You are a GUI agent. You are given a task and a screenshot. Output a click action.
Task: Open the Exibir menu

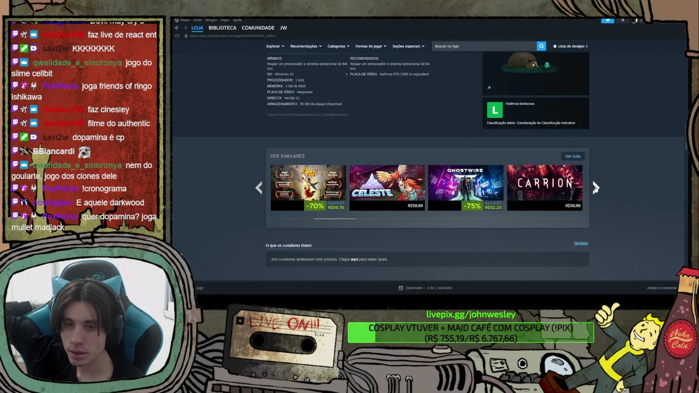tap(197, 20)
